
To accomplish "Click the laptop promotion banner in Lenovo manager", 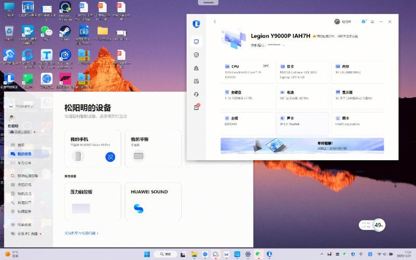I will click(302, 146).
